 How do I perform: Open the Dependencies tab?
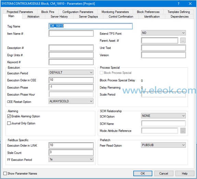click(180, 17)
